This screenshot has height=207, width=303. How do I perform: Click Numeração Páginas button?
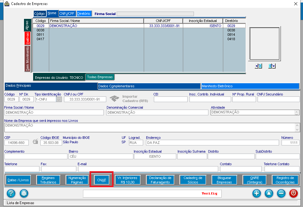click(77, 180)
